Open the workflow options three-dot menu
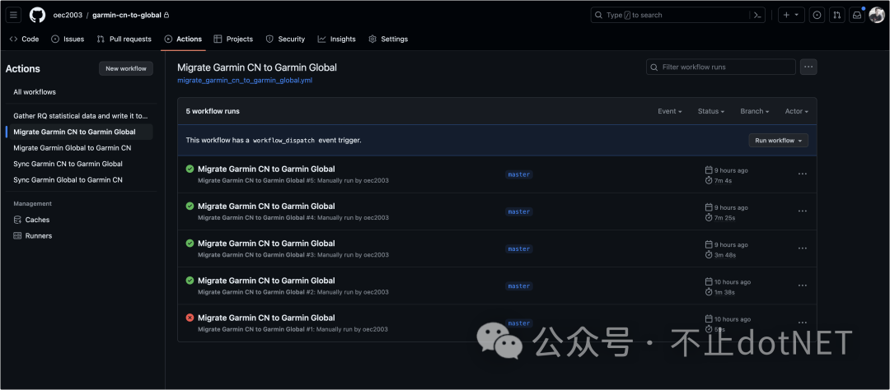The height and width of the screenshot is (390, 890). click(809, 67)
